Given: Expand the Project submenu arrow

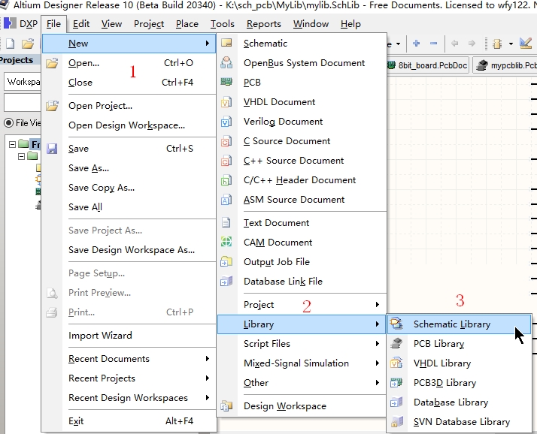Looking at the screenshot, I should tap(377, 304).
